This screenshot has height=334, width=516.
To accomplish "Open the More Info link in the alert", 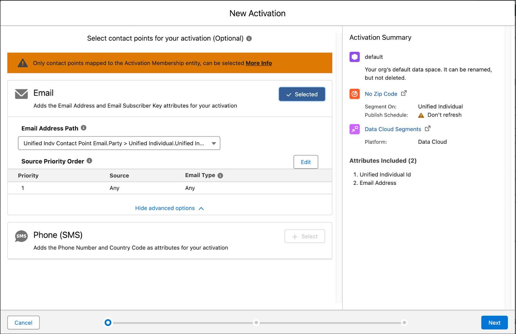I will [258, 63].
